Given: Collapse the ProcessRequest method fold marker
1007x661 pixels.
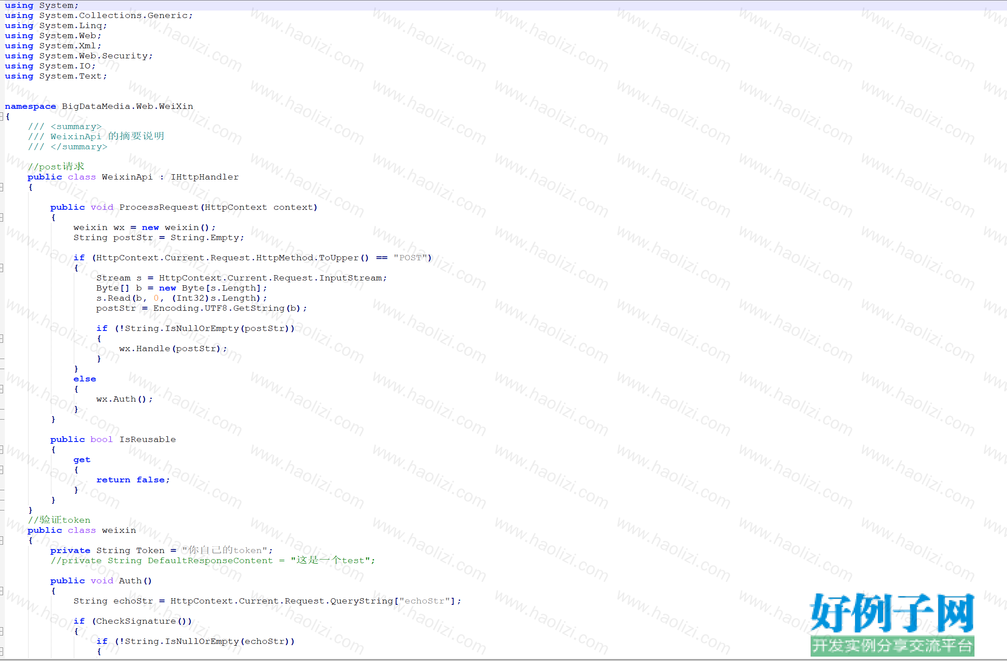Looking at the screenshot, I should coord(1,217).
